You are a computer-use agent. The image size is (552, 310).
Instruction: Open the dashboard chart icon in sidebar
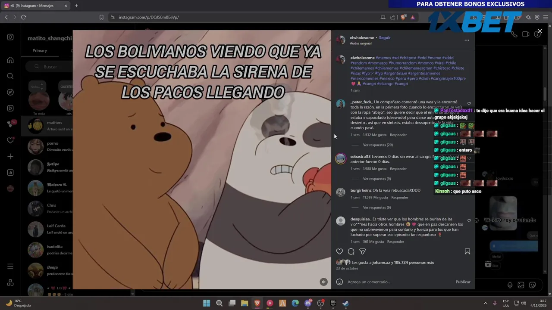[10, 173]
